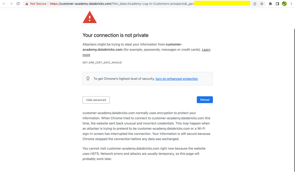The image size is (295, 172).
Task: Open the Chrome three-dot menu
Action: click(x=291, y=4)
